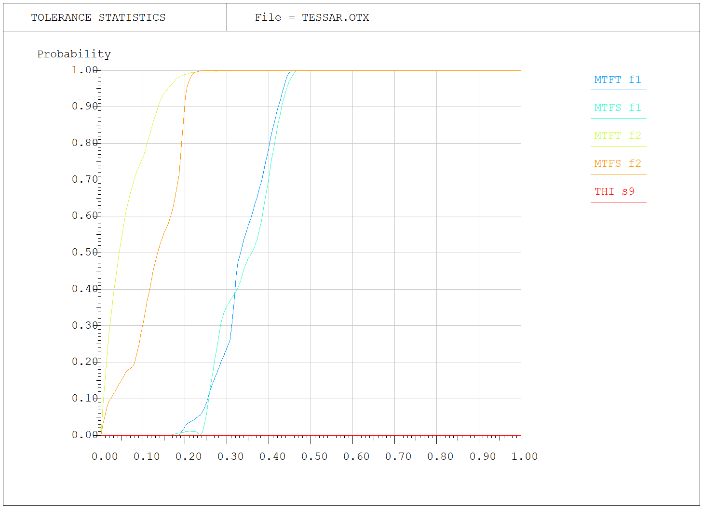Click the 0.50 label on the horizontal axis

[314, 456]
